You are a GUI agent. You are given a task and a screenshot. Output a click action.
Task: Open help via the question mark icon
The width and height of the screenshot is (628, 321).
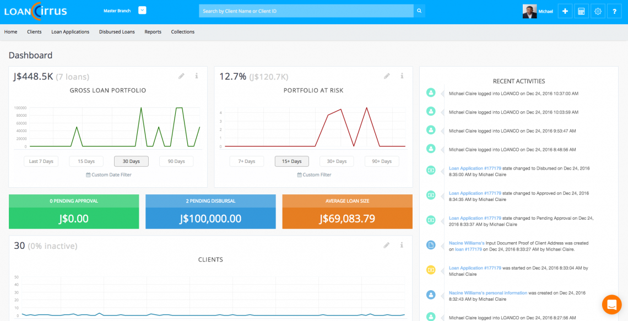tap(614, 11)
